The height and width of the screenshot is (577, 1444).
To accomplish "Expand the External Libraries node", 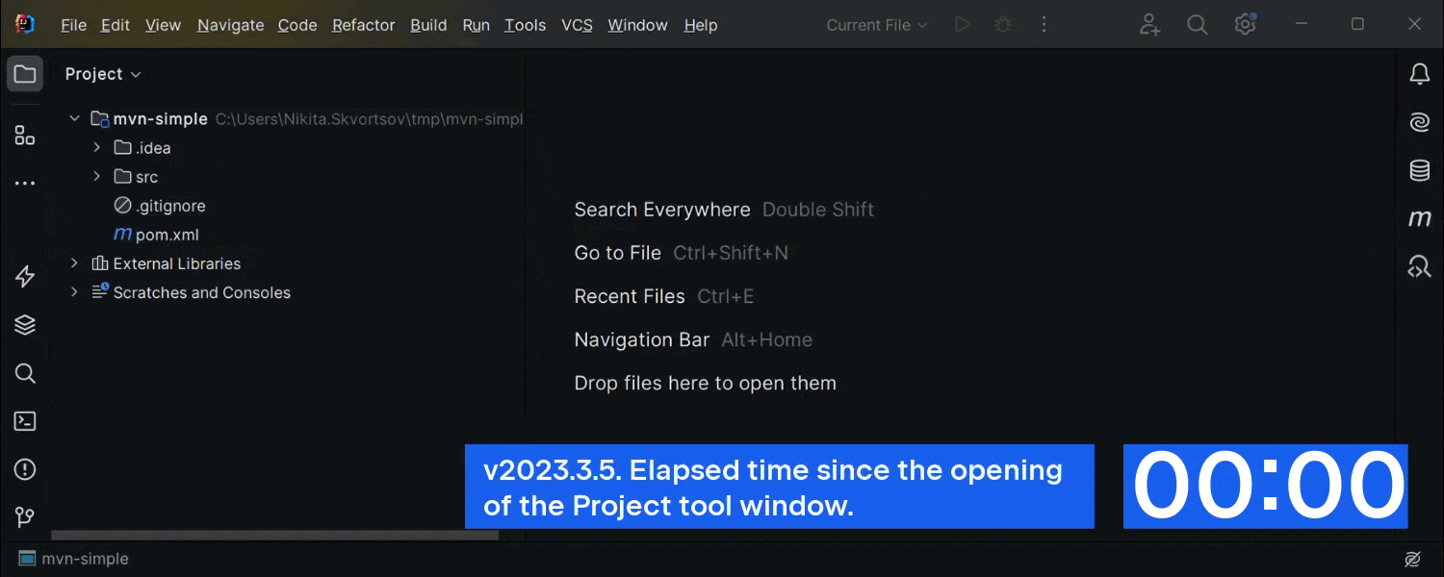I will [74, 263].
